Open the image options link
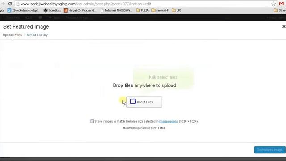This screenshot has height=161, width=286. click(168, 121)
